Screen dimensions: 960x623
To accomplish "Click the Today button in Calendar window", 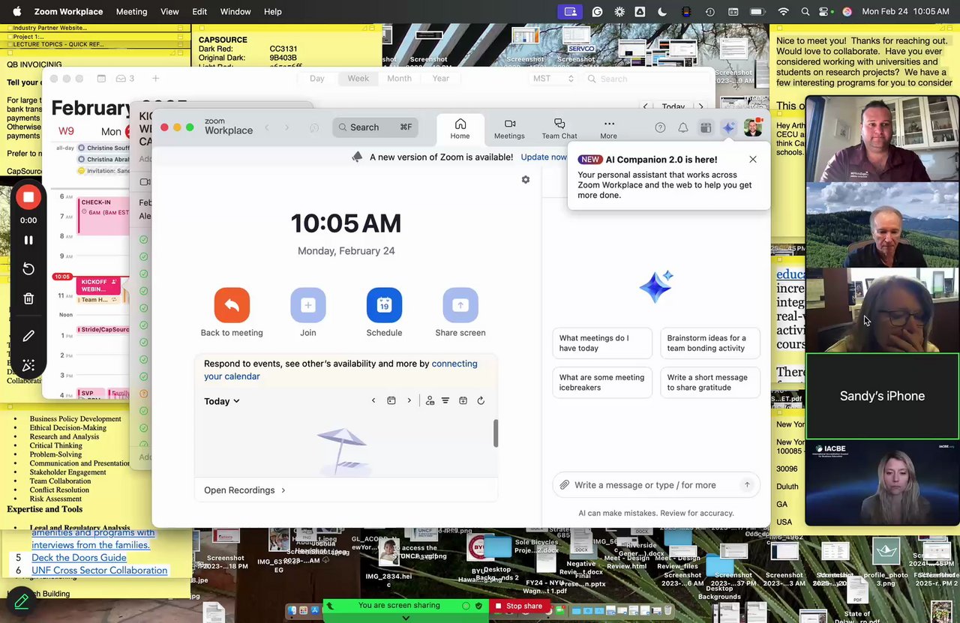I will pyautogui.click(x=673, y=107).
